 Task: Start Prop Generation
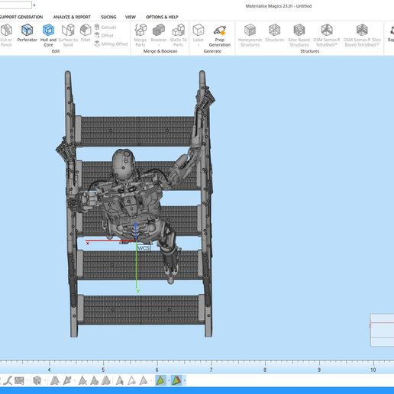[219, 35]
